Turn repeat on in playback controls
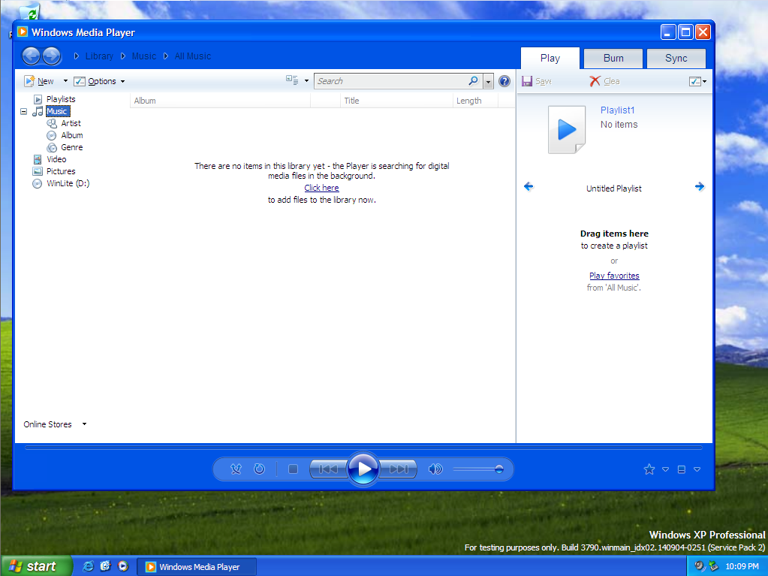 tap(259, 469)
